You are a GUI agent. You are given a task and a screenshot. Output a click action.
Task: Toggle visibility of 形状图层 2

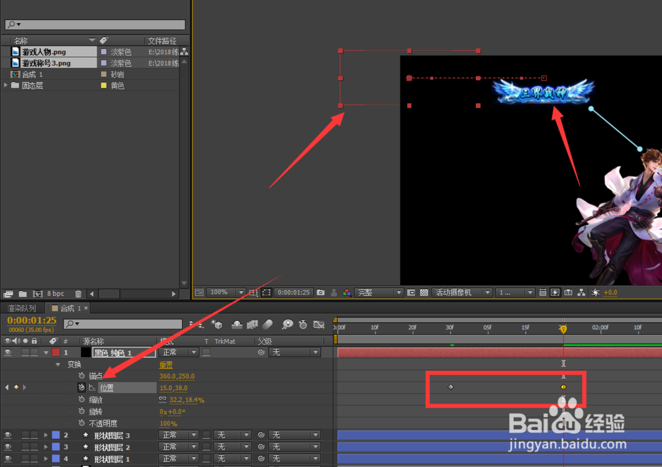pos(7,446)
